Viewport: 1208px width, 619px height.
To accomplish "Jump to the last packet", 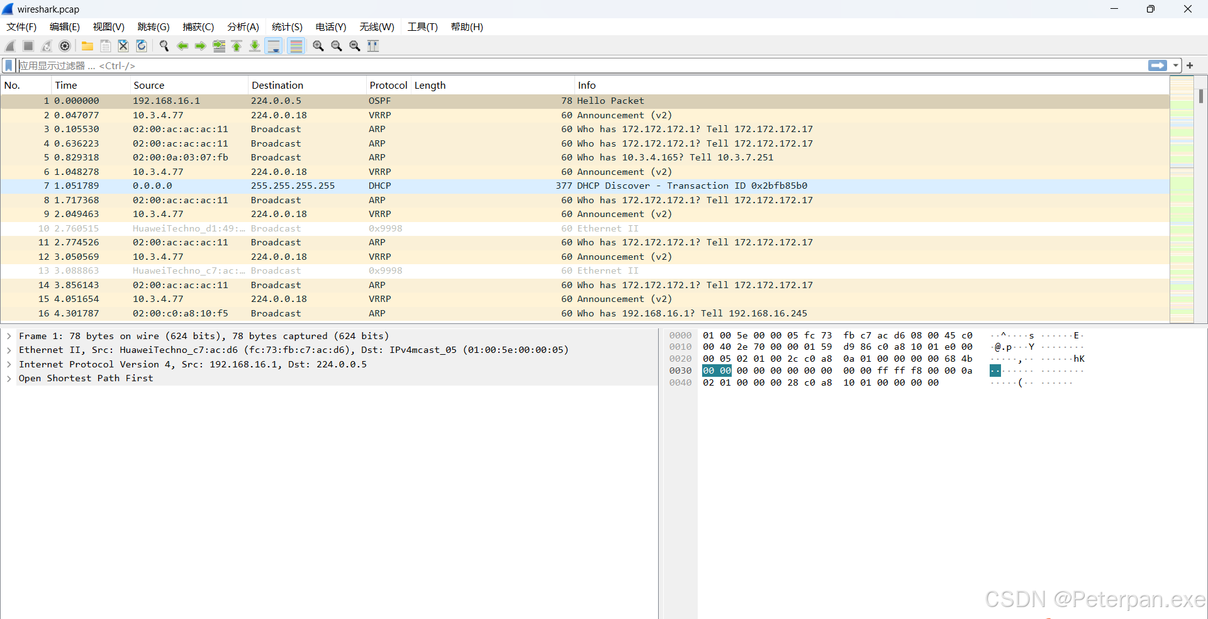I will 255,46.
